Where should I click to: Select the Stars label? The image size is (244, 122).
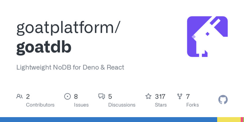(161, 105)
